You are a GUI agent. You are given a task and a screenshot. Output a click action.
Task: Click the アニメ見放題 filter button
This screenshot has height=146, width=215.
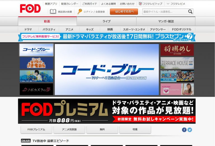(69, 130)
